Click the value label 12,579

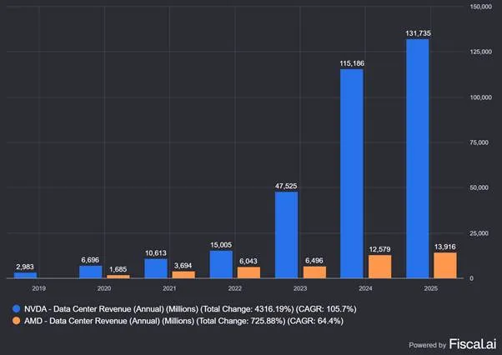tap(379, 249)
